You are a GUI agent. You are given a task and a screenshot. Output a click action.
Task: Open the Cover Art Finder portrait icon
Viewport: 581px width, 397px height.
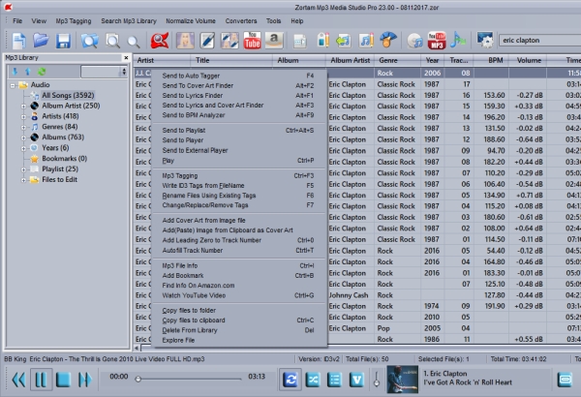[x=185, y=41]
